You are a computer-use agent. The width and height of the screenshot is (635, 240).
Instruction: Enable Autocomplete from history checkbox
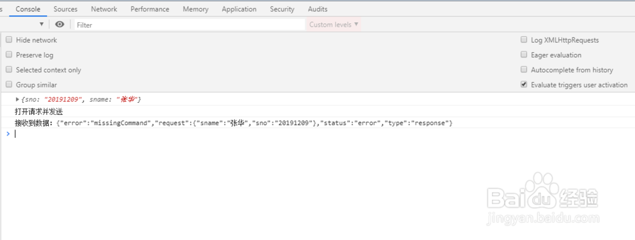[524, 70]
